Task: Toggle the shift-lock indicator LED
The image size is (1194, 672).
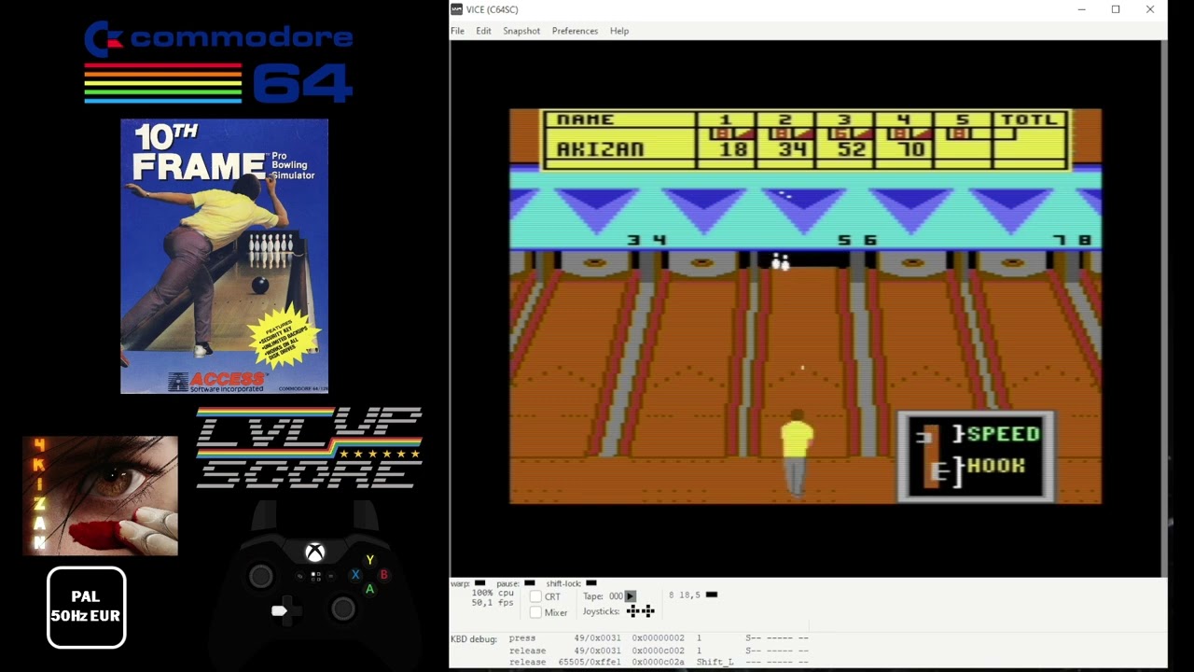Action: click(x=590, y=583)
